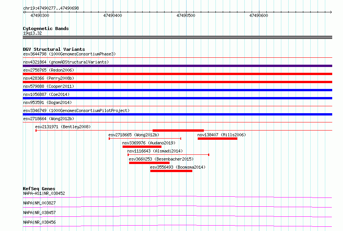Click the red nsv3369976 Audano2019 bar
The image size is (343, 231).
click(142, 147)
